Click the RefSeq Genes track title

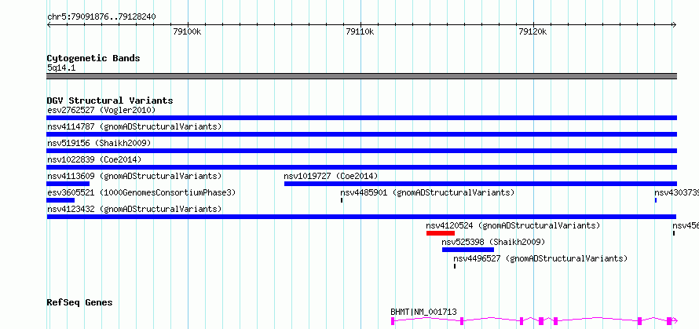(x=79, y=303)
